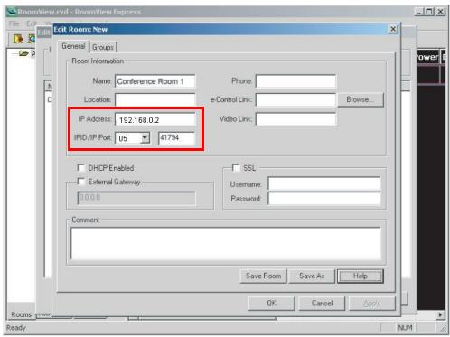Click the NUM status bar indicator

click(405, 327)
